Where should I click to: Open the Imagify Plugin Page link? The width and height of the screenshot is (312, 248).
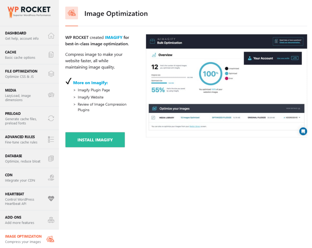pyautogui.click(x=94, y=90)
